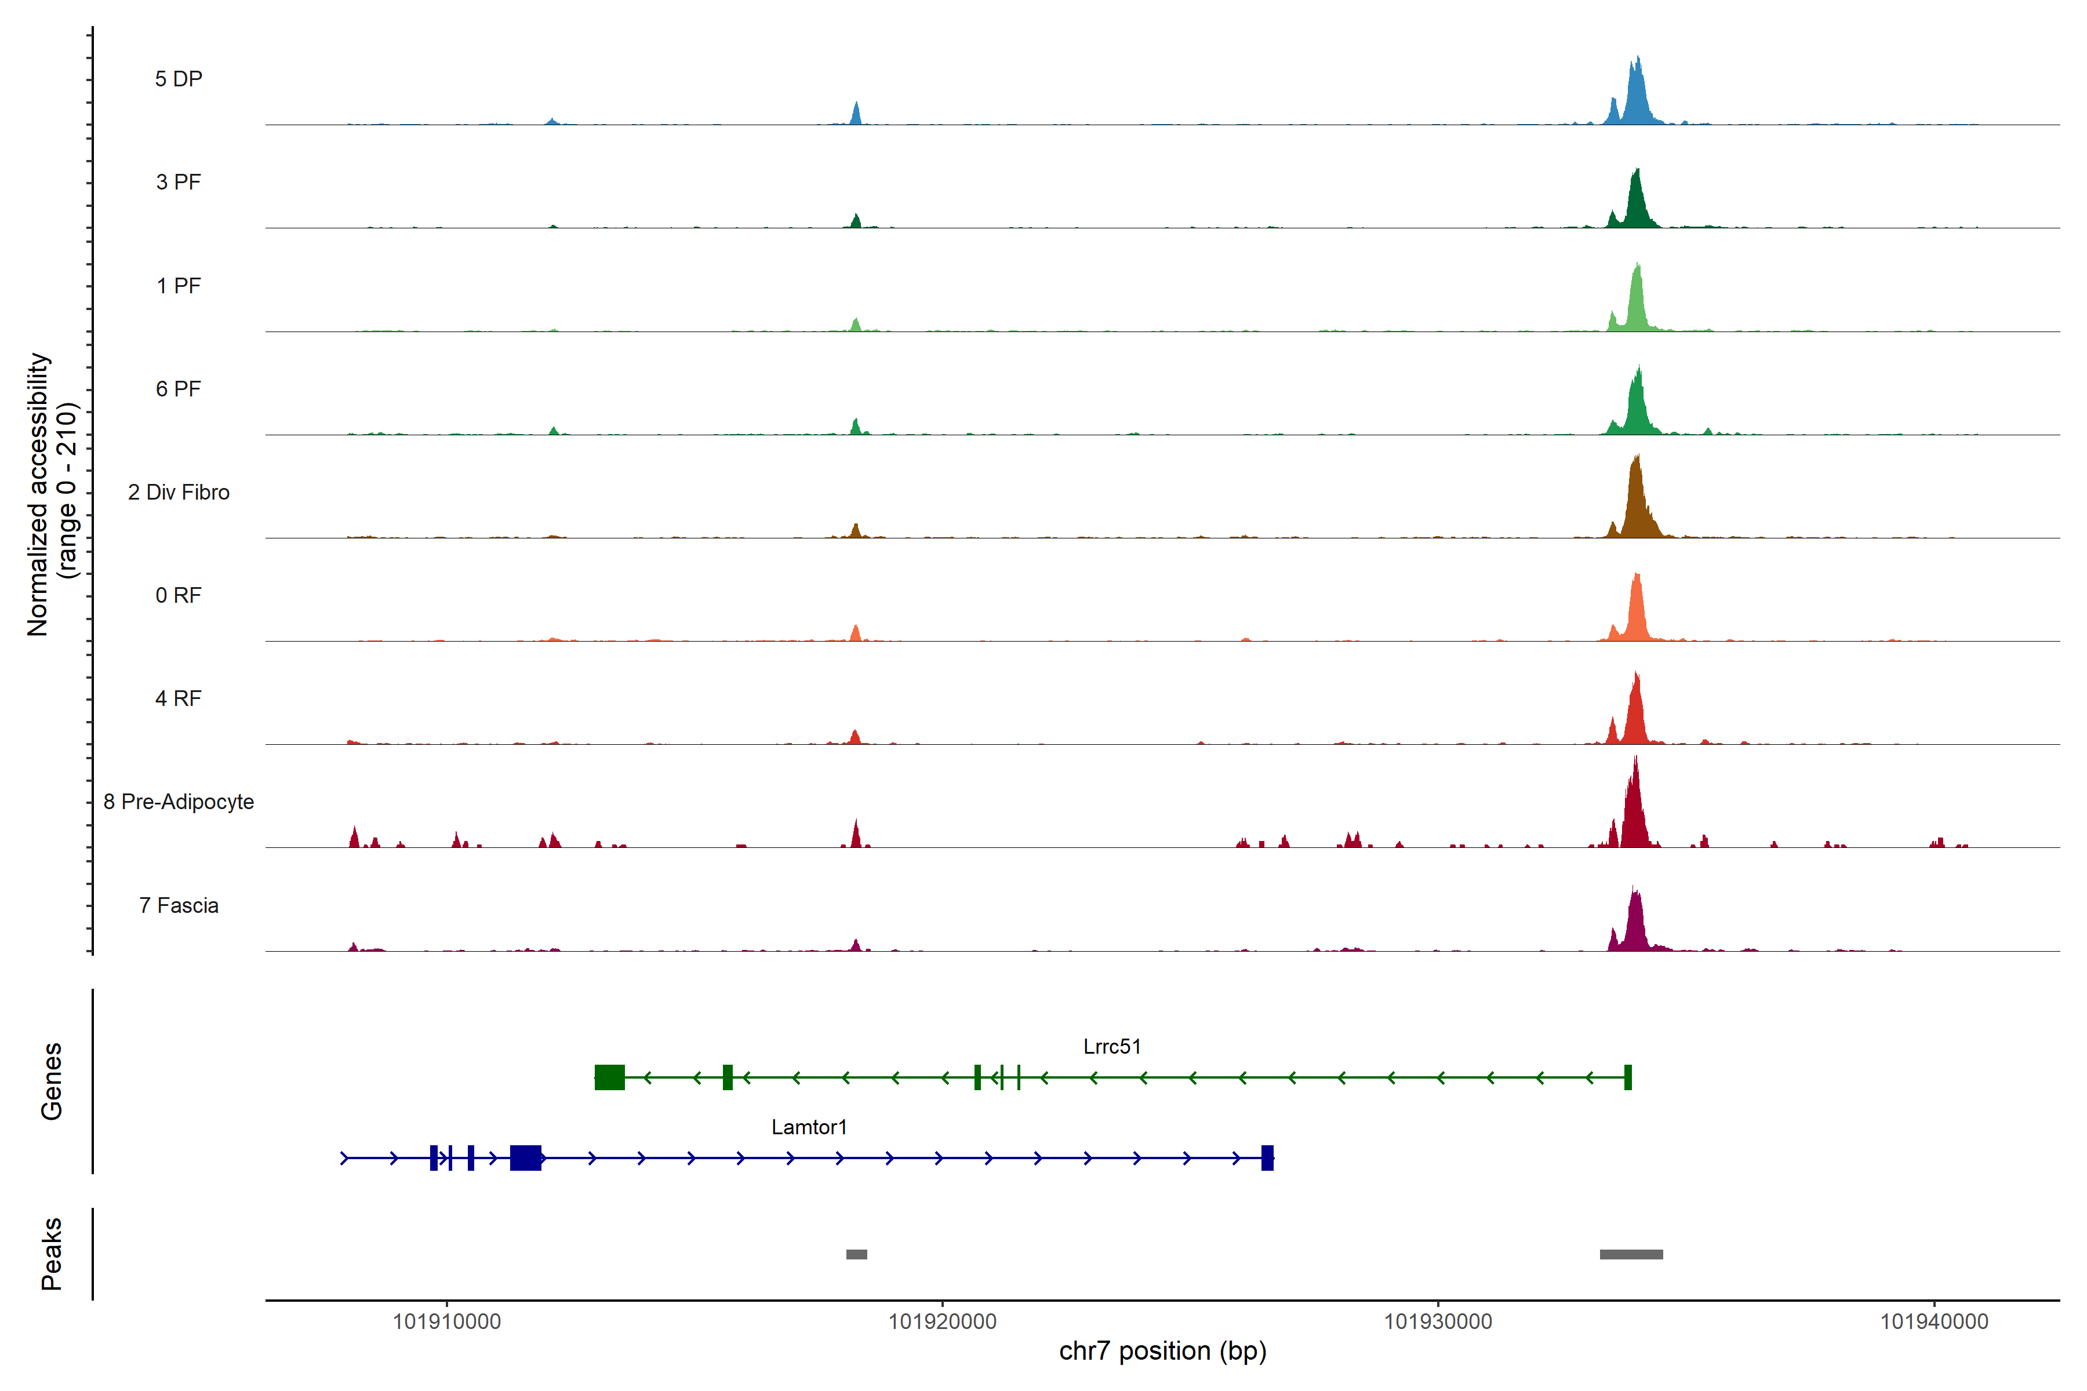Click the large green Lrrc51 exon block
The image size is (2087, 1391).
pos(610,1077)
